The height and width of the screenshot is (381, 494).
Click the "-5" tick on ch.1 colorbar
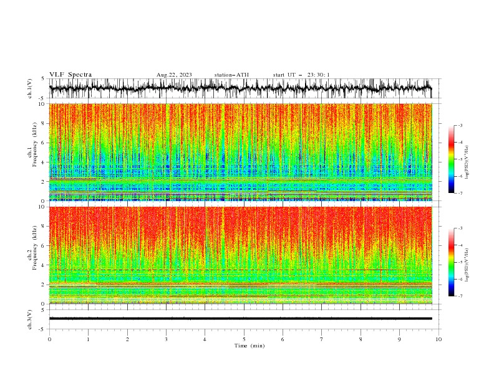(460, 159)
